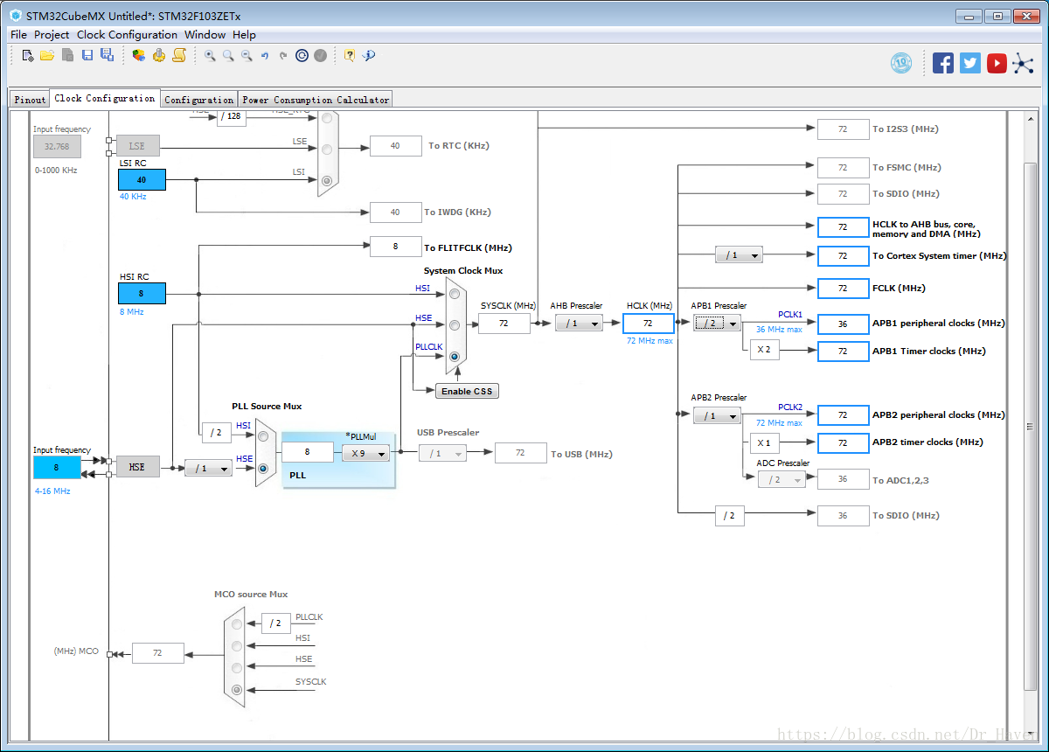
Task: Reset clock configuration with circular arrow icon
Action: 302,55
